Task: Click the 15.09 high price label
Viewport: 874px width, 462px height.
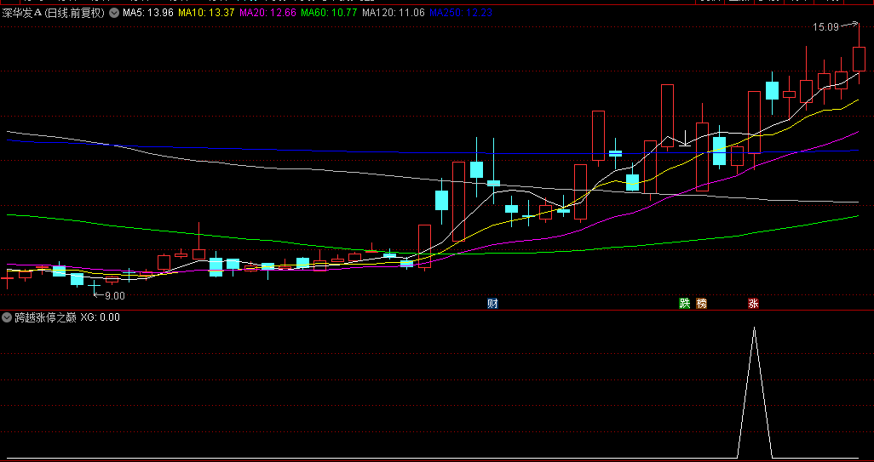Action: tap(825, 26)
